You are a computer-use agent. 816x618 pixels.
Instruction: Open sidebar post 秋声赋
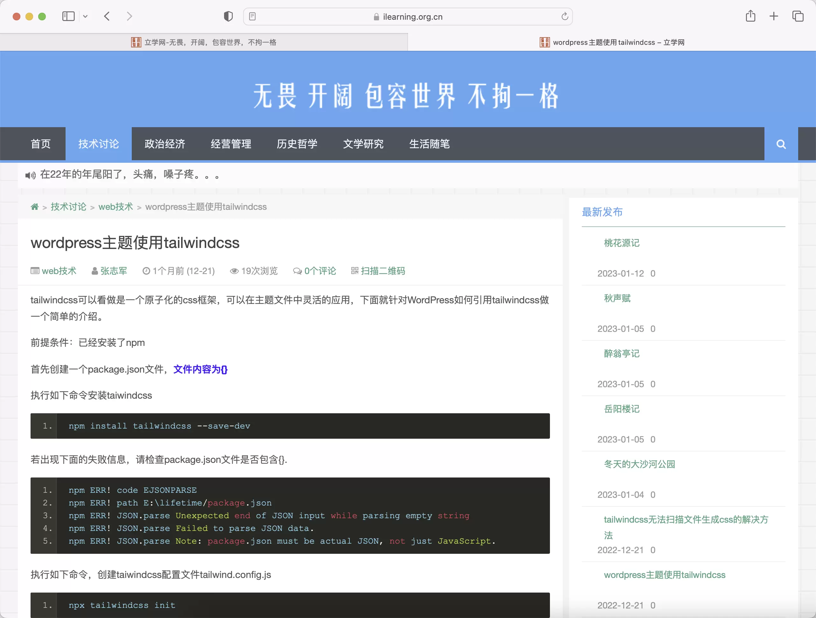(x=617, y=298)
